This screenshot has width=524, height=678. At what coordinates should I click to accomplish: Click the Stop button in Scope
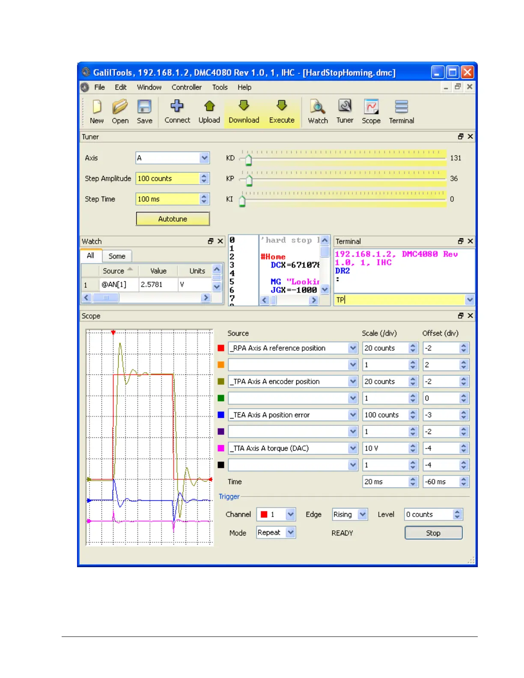(x=433, y=533)
